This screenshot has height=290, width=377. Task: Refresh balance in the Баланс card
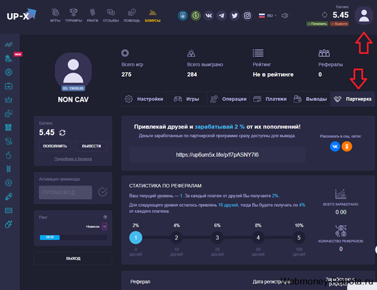click(62, 133)
